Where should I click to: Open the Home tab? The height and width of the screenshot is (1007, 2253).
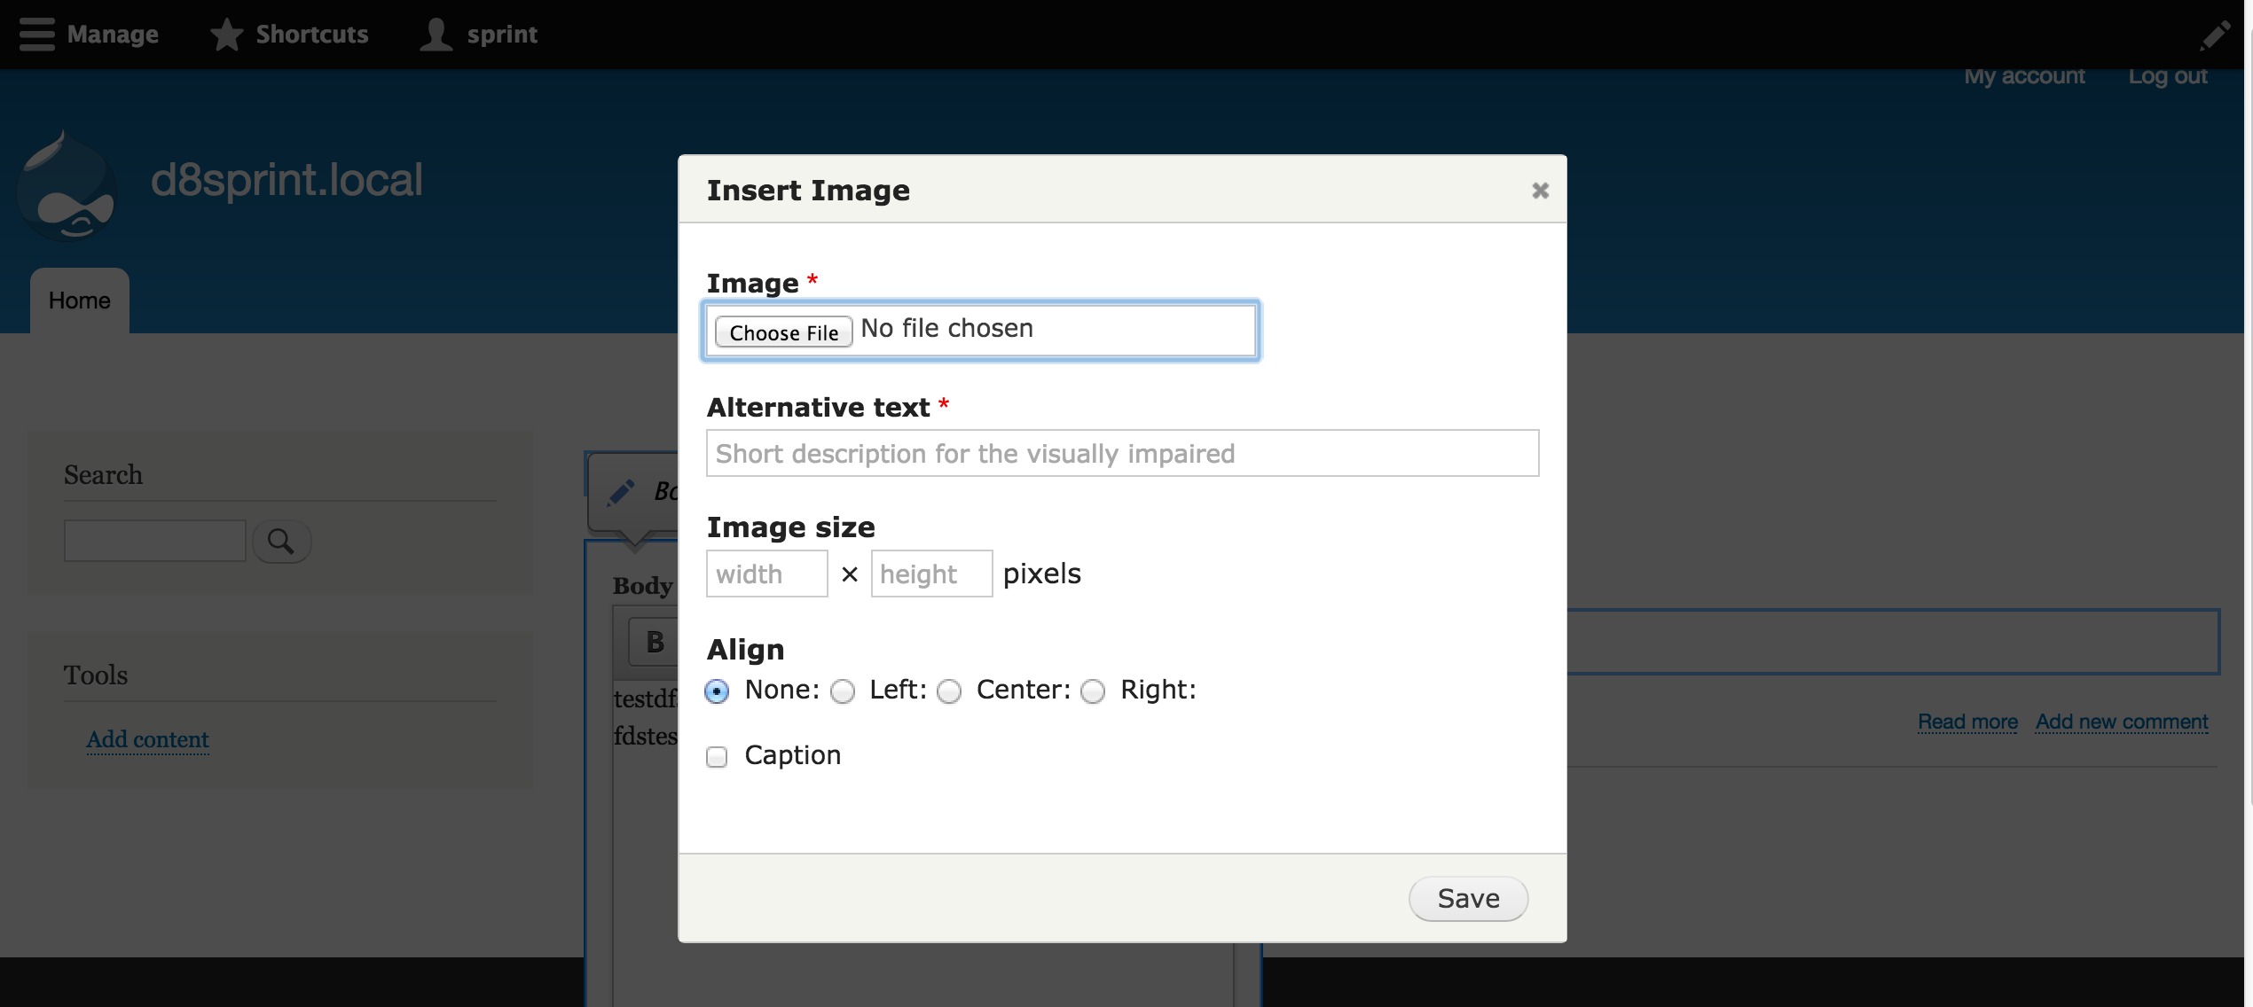pyautogui.click(x=80, y=301)
